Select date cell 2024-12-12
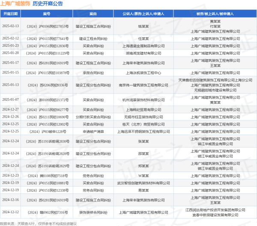This screenshot has width=257, height=226. (x=10, y=212)
